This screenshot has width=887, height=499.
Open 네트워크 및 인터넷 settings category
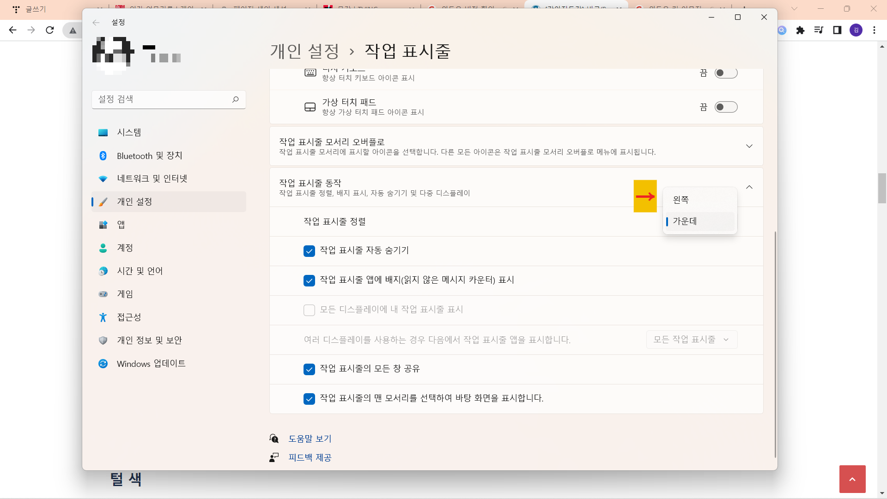point(152,179)
